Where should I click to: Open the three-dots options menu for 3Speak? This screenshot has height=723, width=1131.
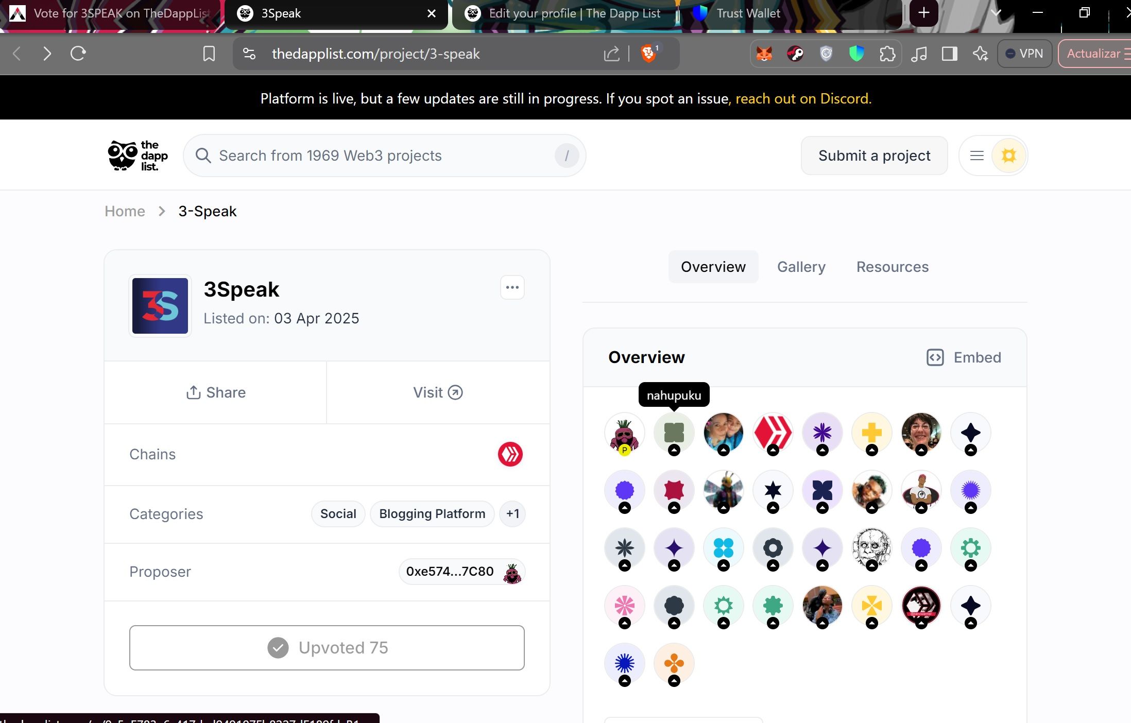512,287
